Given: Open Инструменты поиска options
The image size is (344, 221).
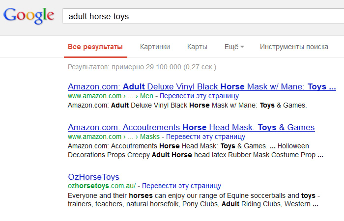Looking at the screenshot, I should (294, 47).
